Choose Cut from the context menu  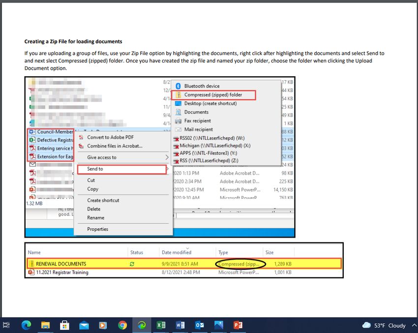point(91,180)
